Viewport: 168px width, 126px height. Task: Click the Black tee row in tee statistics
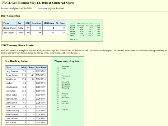85,28
